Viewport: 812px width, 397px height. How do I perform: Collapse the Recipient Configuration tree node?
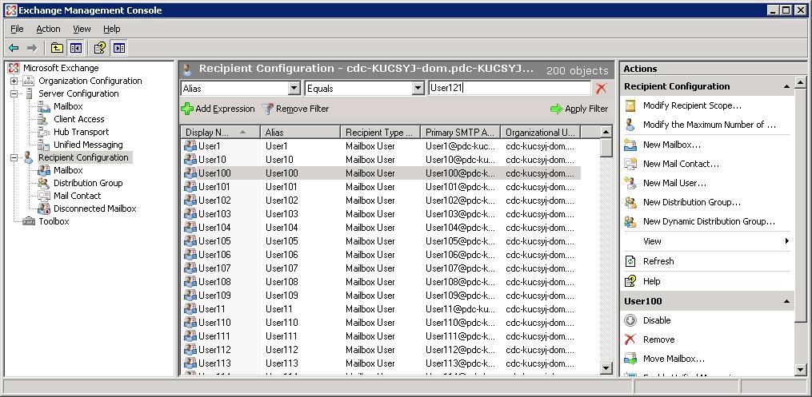coord(14,157)
